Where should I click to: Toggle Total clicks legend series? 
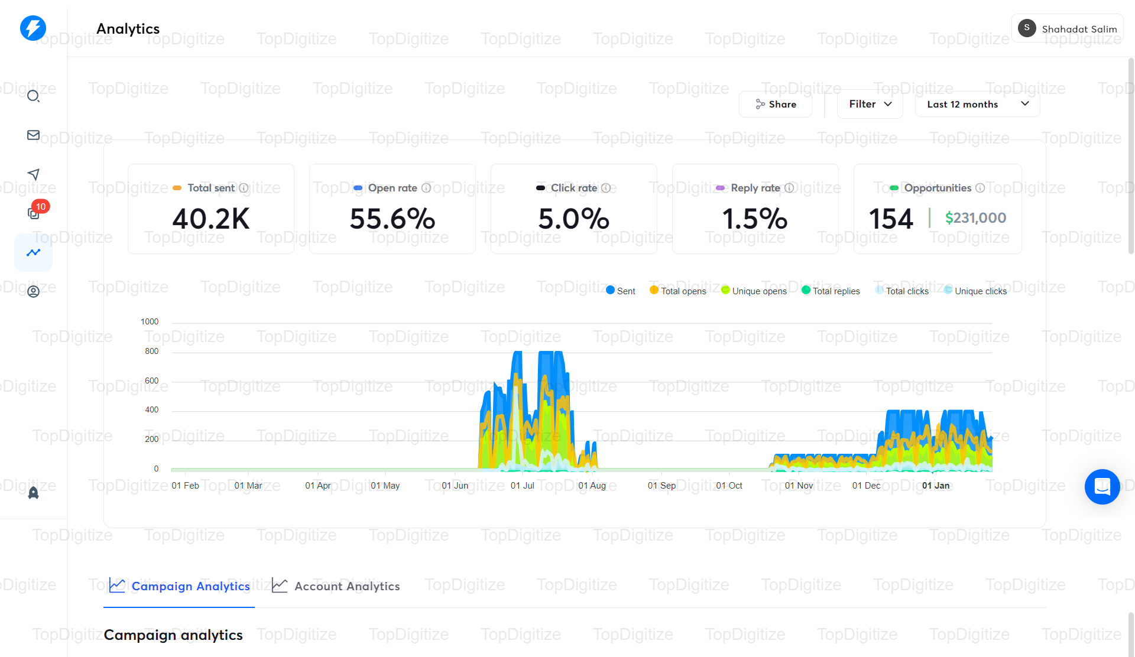[902, 291]
